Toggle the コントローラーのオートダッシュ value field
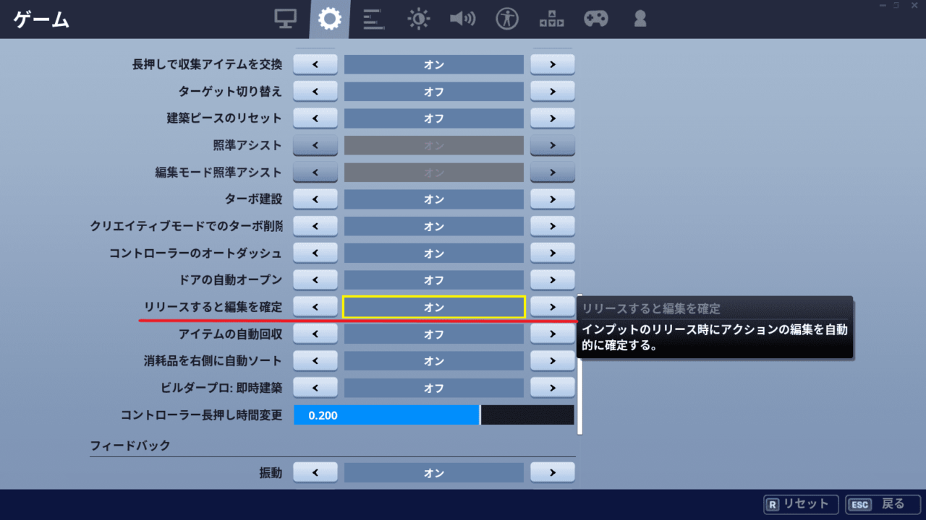Viewport: 926px width, 520px height. click(x=434, y=253)
